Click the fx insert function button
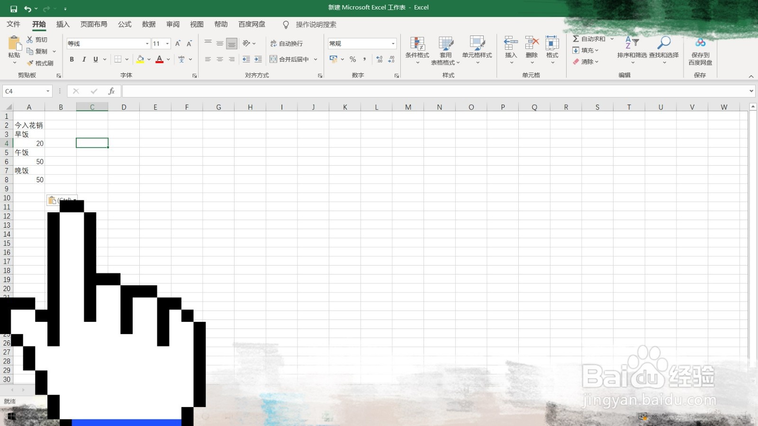This screenshot has height=426, width=758. click(x=111, y=91)
